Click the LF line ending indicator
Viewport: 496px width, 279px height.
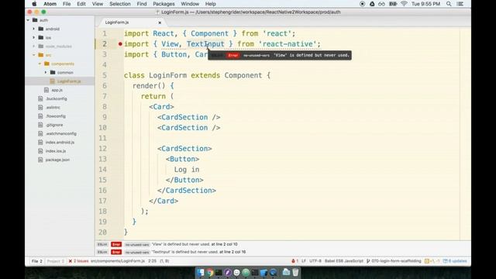click(x=304, y=261)
